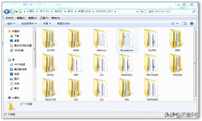The image size is (202, 121).
Task: Open the 共享 dropdown
Action: tap(47, 23)
